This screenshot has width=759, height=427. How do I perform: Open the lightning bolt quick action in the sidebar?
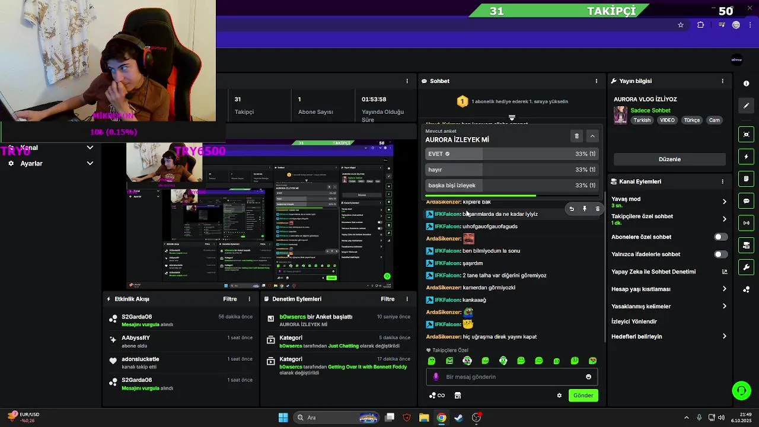click(746, 157)
